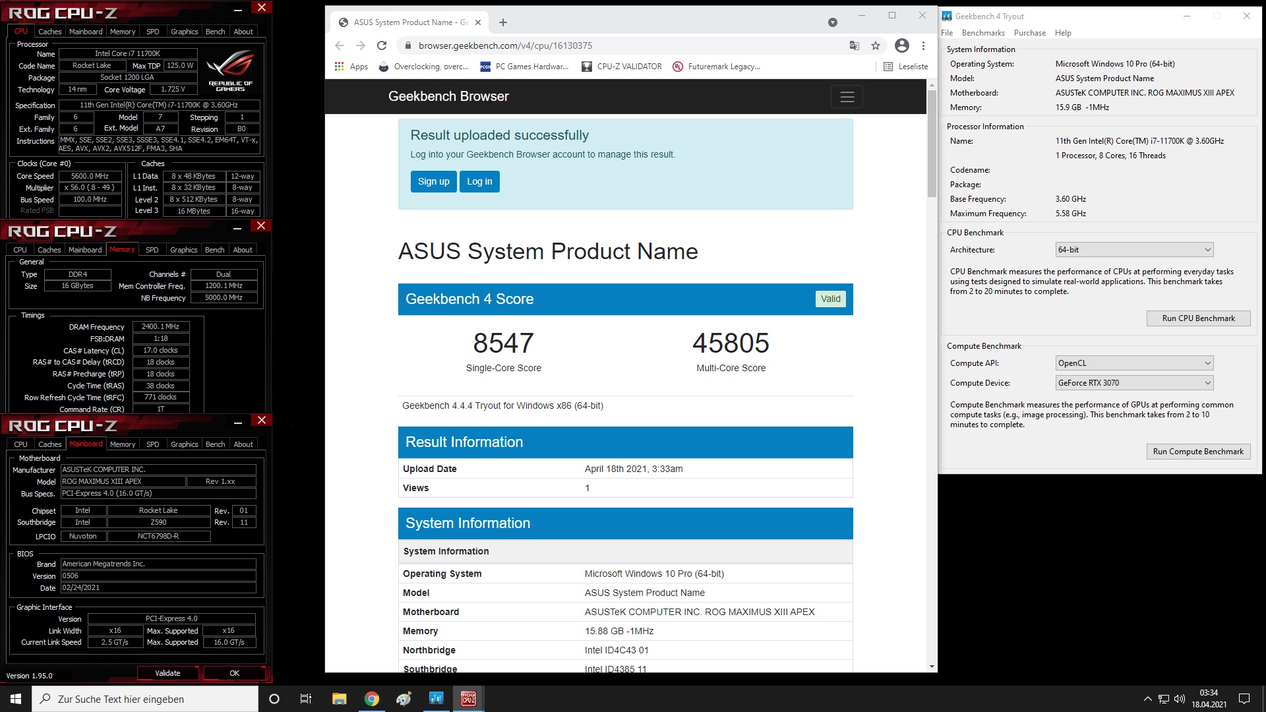
Task: Open the Apps bookmark shortcut
Action: point(351,67)
